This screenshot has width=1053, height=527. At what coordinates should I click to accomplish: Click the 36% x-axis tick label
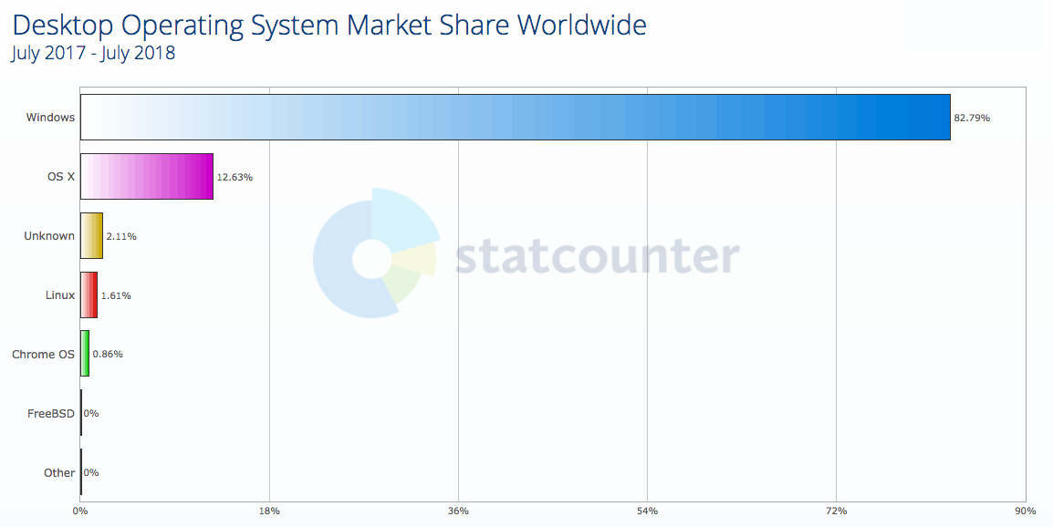point(458,511)
